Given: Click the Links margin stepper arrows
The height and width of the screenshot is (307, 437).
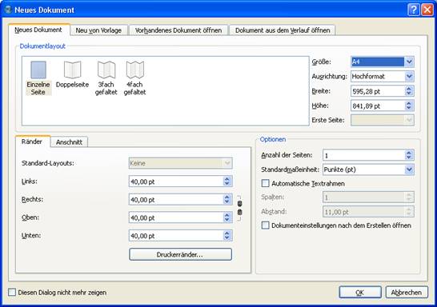Looking at the screenshot, I should (x=227, y=181).
